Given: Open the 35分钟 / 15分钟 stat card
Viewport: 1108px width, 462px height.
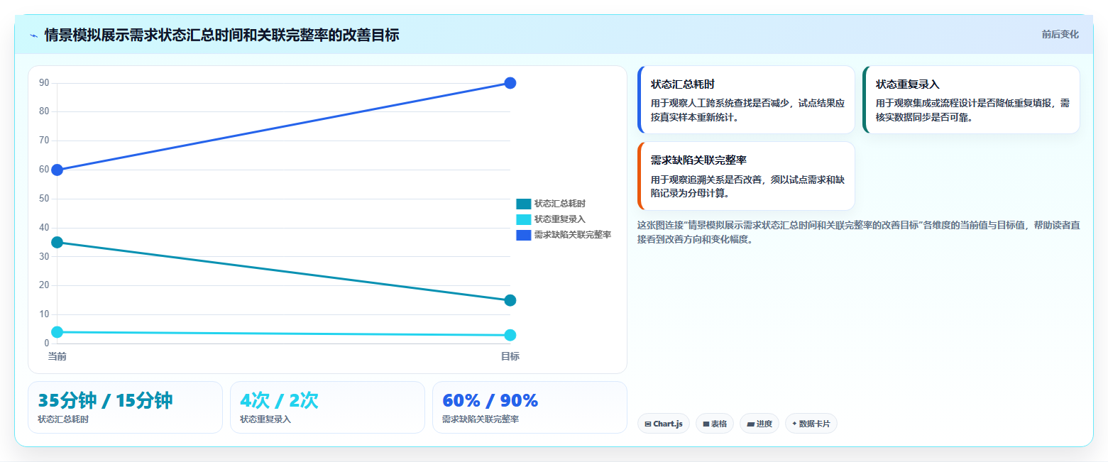Looking at the screenshot, I should click(125, 407).
